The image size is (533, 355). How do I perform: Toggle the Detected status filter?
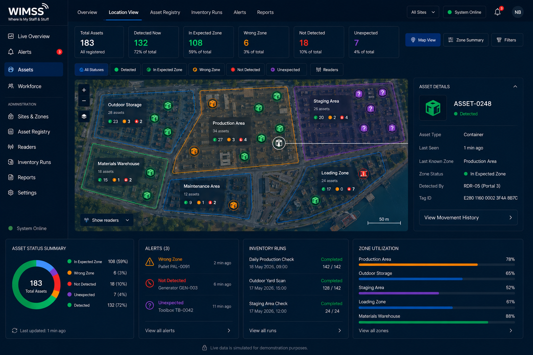pyautogui.click(x=125, y=70)
